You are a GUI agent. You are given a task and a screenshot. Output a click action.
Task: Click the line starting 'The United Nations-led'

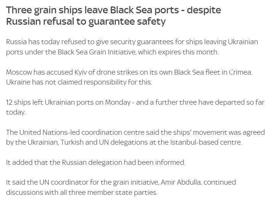coord(138,133)
